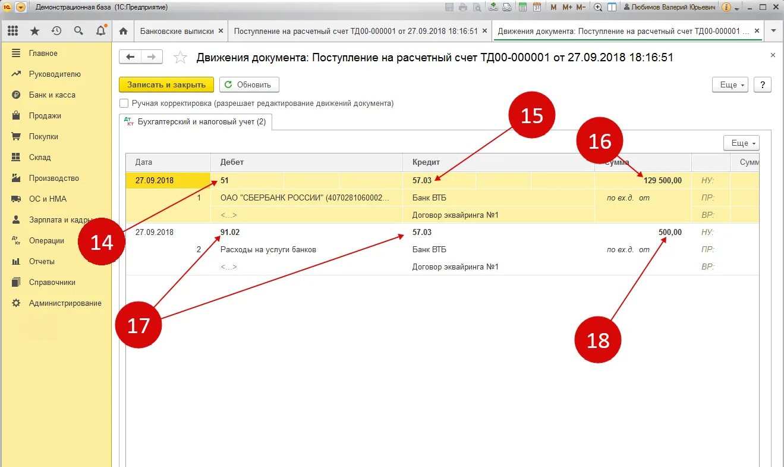The width and height of the screenshot is (784, 467).
Task: Click the M- memory subtract button
Action: click(581, 7)
